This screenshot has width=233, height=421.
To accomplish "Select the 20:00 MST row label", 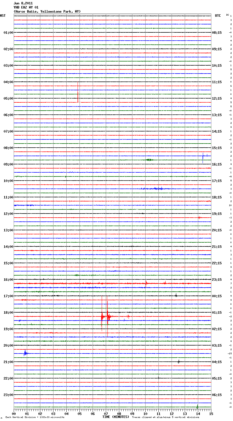I will pyautogui.click(x=8, y=346).
